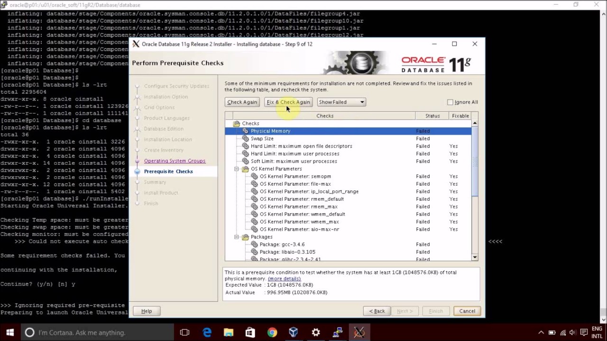Open the Settings gear in the taskbar
The height and width of the screenshot is (341, 607).
coord(315,332)
